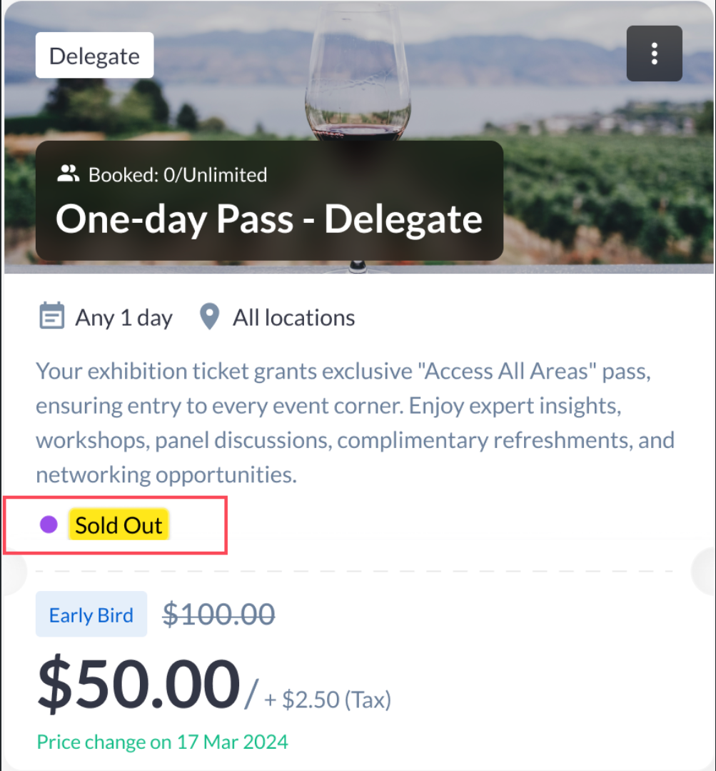Select the Delegate tag label
Viewport: 716px width, 771px height.
94,56
